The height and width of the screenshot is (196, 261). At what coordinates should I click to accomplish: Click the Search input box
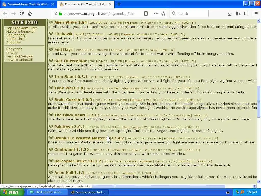point(189,14)
